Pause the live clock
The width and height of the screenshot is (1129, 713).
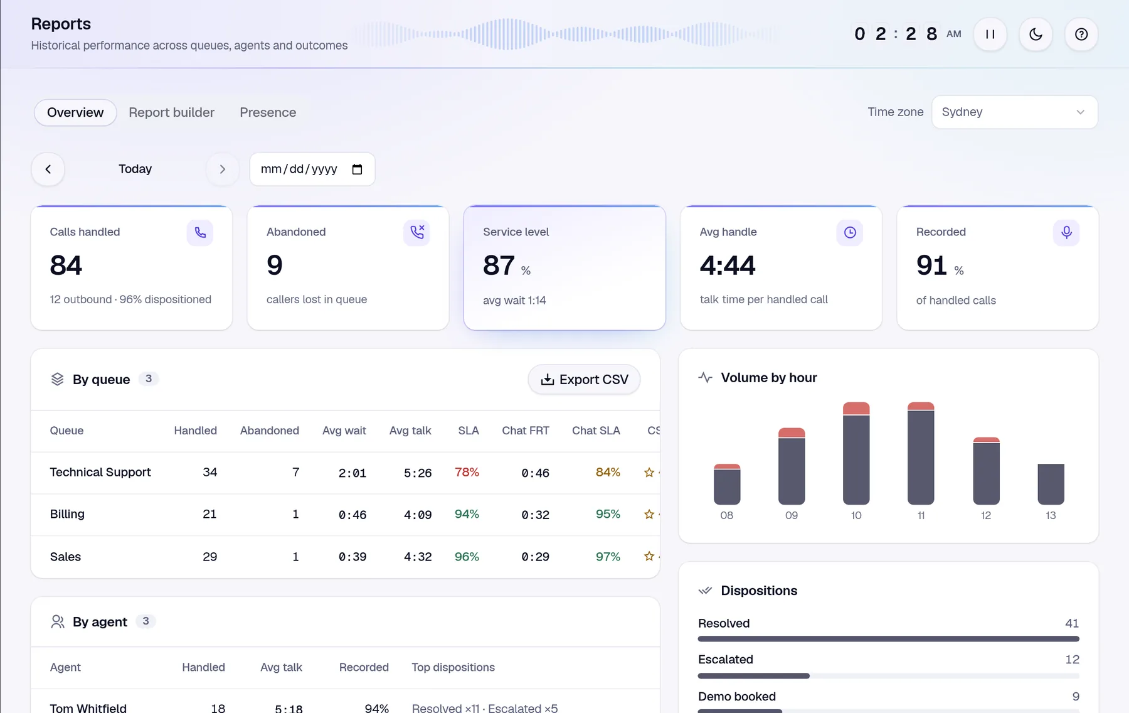[990, 35]
